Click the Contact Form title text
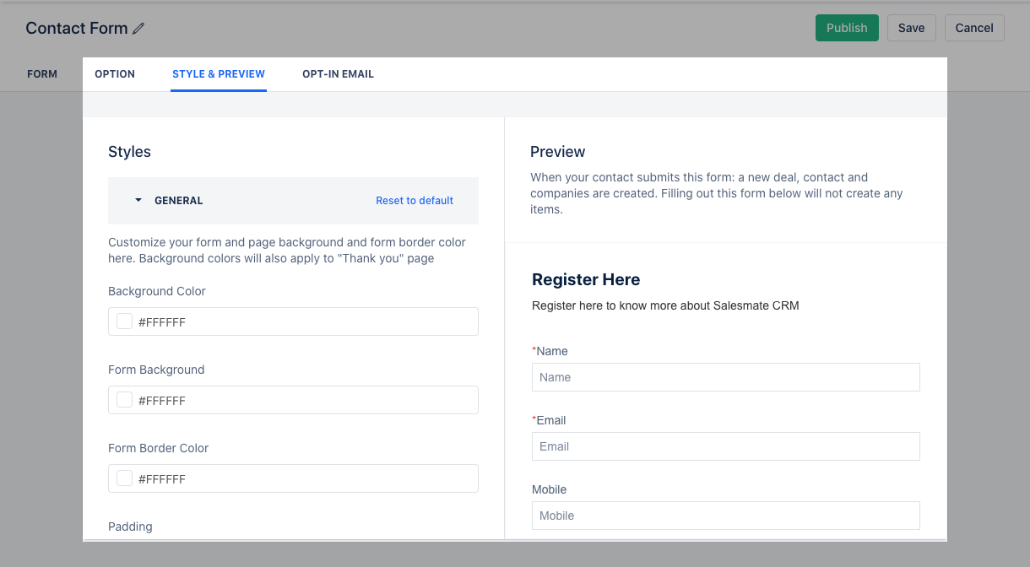Image resolution: width=1030 pixels, height=567 pixels. pos(77,28)
